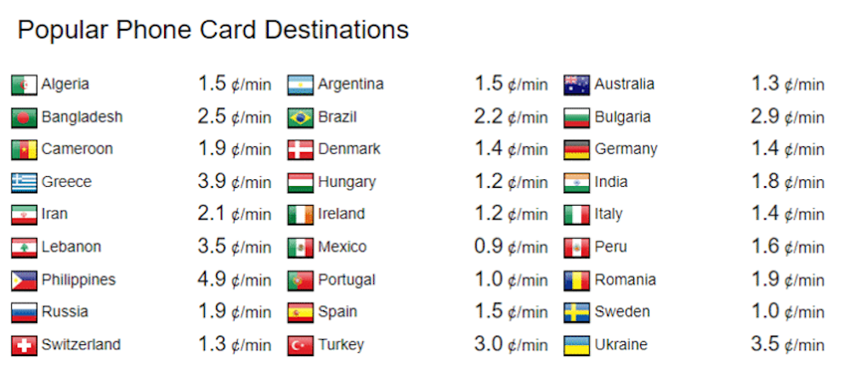Click the Russia 1.9 ¢/min rate

(235, 313)
